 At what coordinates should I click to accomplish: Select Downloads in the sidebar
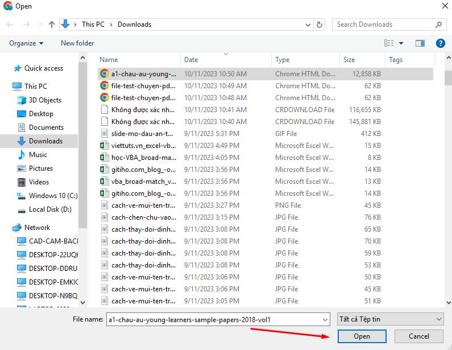click(x=39, y=141)
